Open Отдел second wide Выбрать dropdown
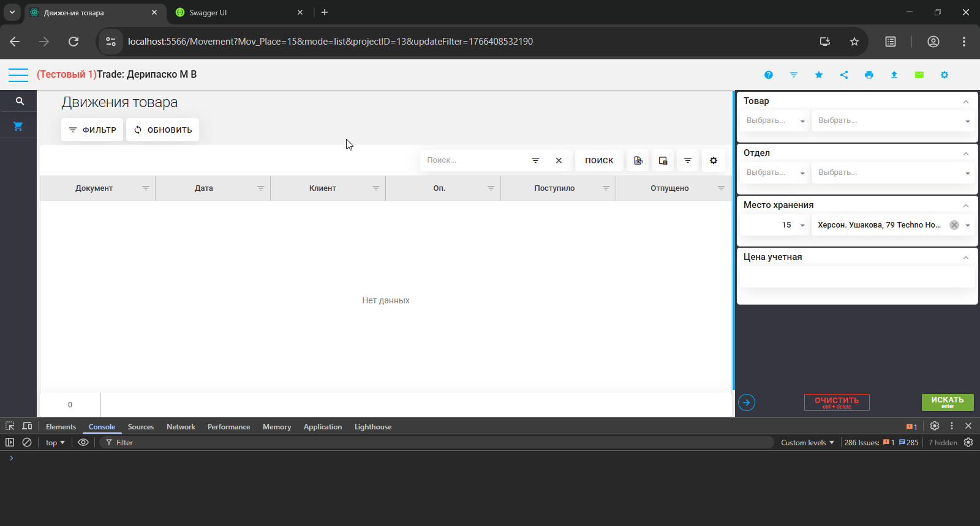The height and width of the screenshot is (526, 980). 893,173
